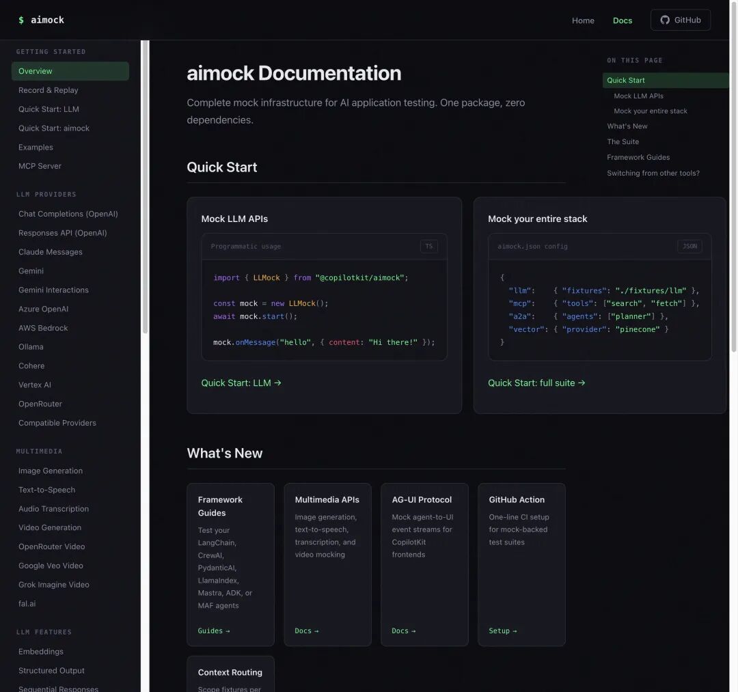This screenshot has width=738, height=692.
Task: Open Quick Start: LLM sidebar item
Action: [70, 109]
